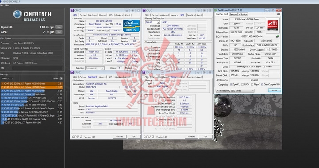Click OK in the CPU-Z Mainboard window
The width and height of the screenshot is (319, 168).
coord(134,137)
